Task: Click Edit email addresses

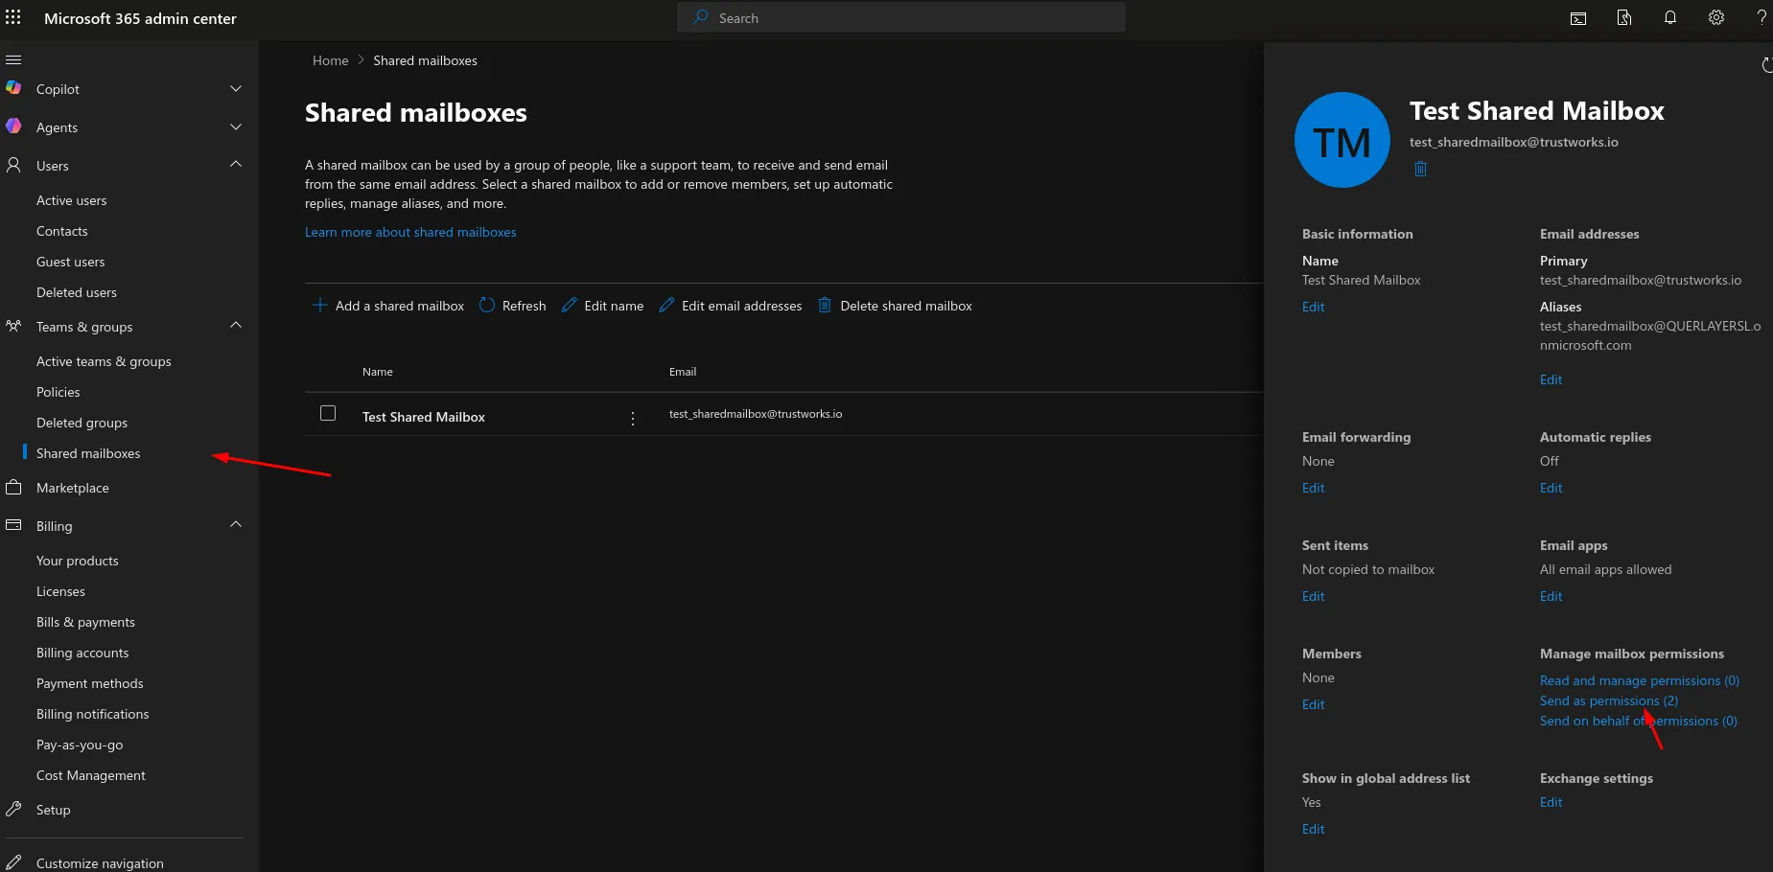Action: click(731, 306)
